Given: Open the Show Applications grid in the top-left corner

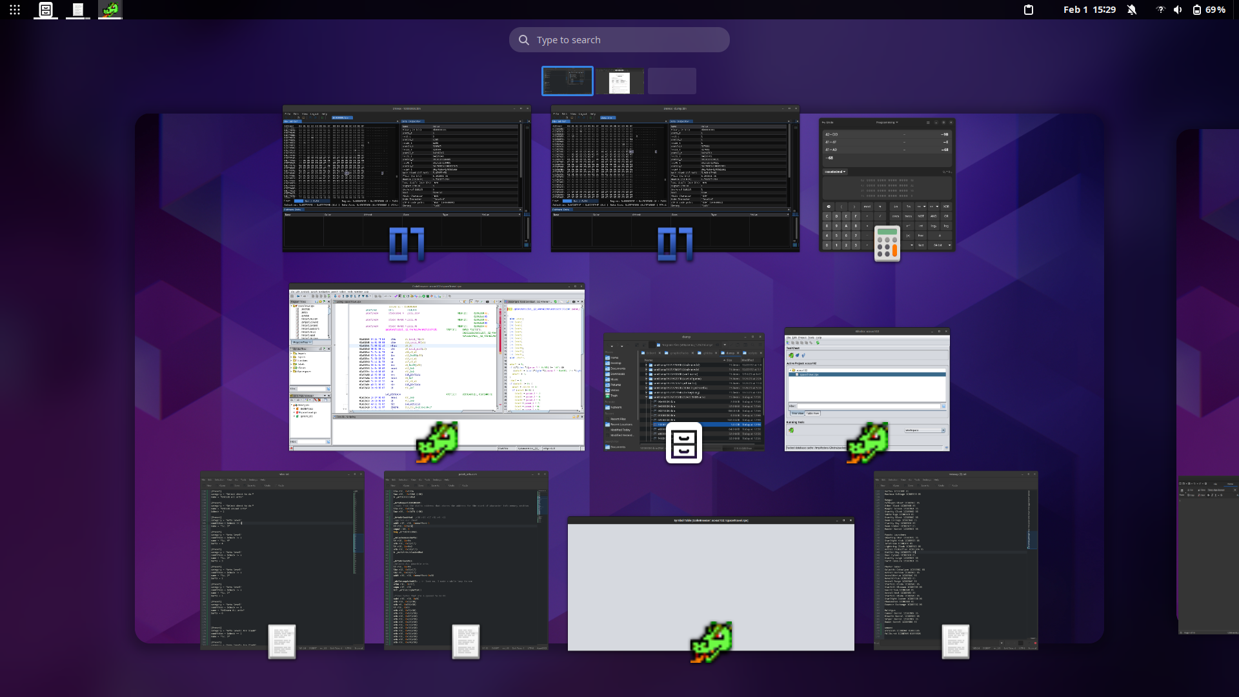Looking at the screenshot, I should [x=14, y=10].
